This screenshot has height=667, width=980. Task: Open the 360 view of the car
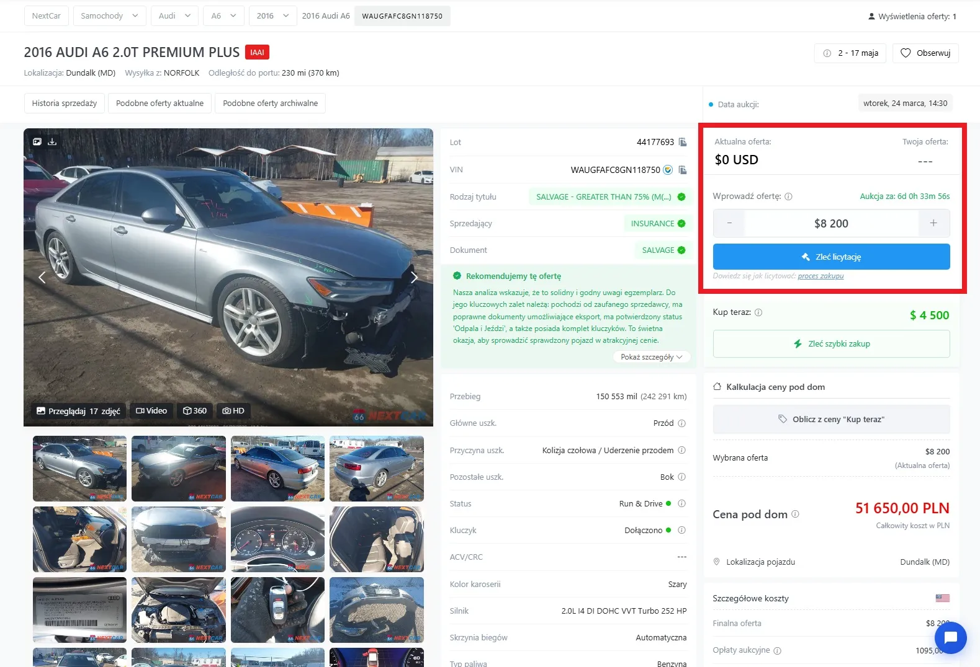[195, 411]
